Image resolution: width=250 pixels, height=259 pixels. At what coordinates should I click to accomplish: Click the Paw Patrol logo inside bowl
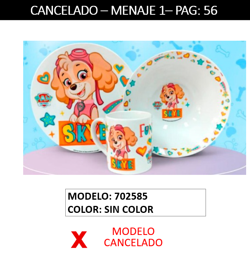click(x=158, y=105)
